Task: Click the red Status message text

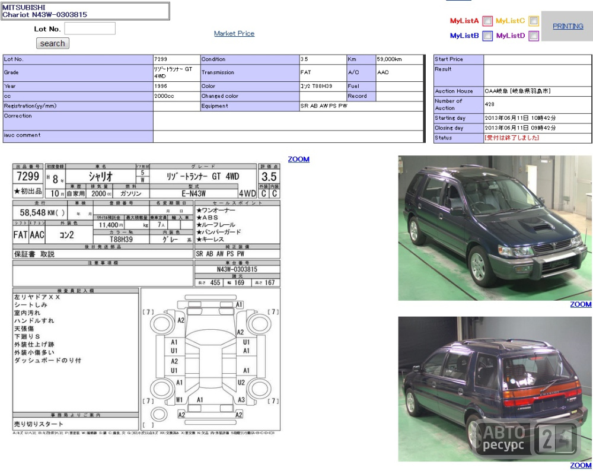Action: [512, 138]
